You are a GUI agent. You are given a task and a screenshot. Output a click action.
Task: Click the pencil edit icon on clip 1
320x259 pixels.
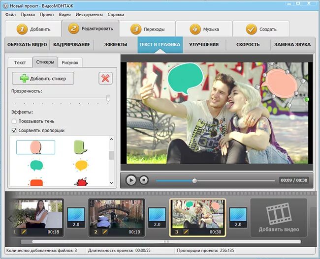tap(24, 232)
